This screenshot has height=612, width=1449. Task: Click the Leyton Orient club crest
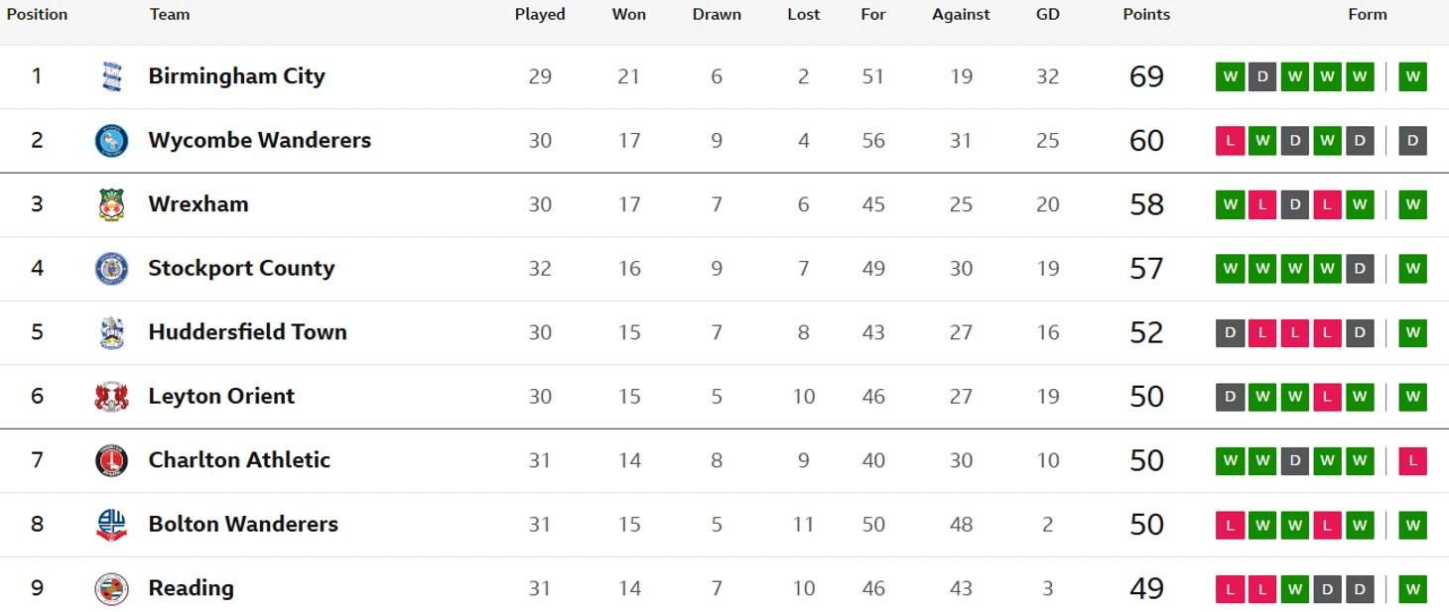111,397
